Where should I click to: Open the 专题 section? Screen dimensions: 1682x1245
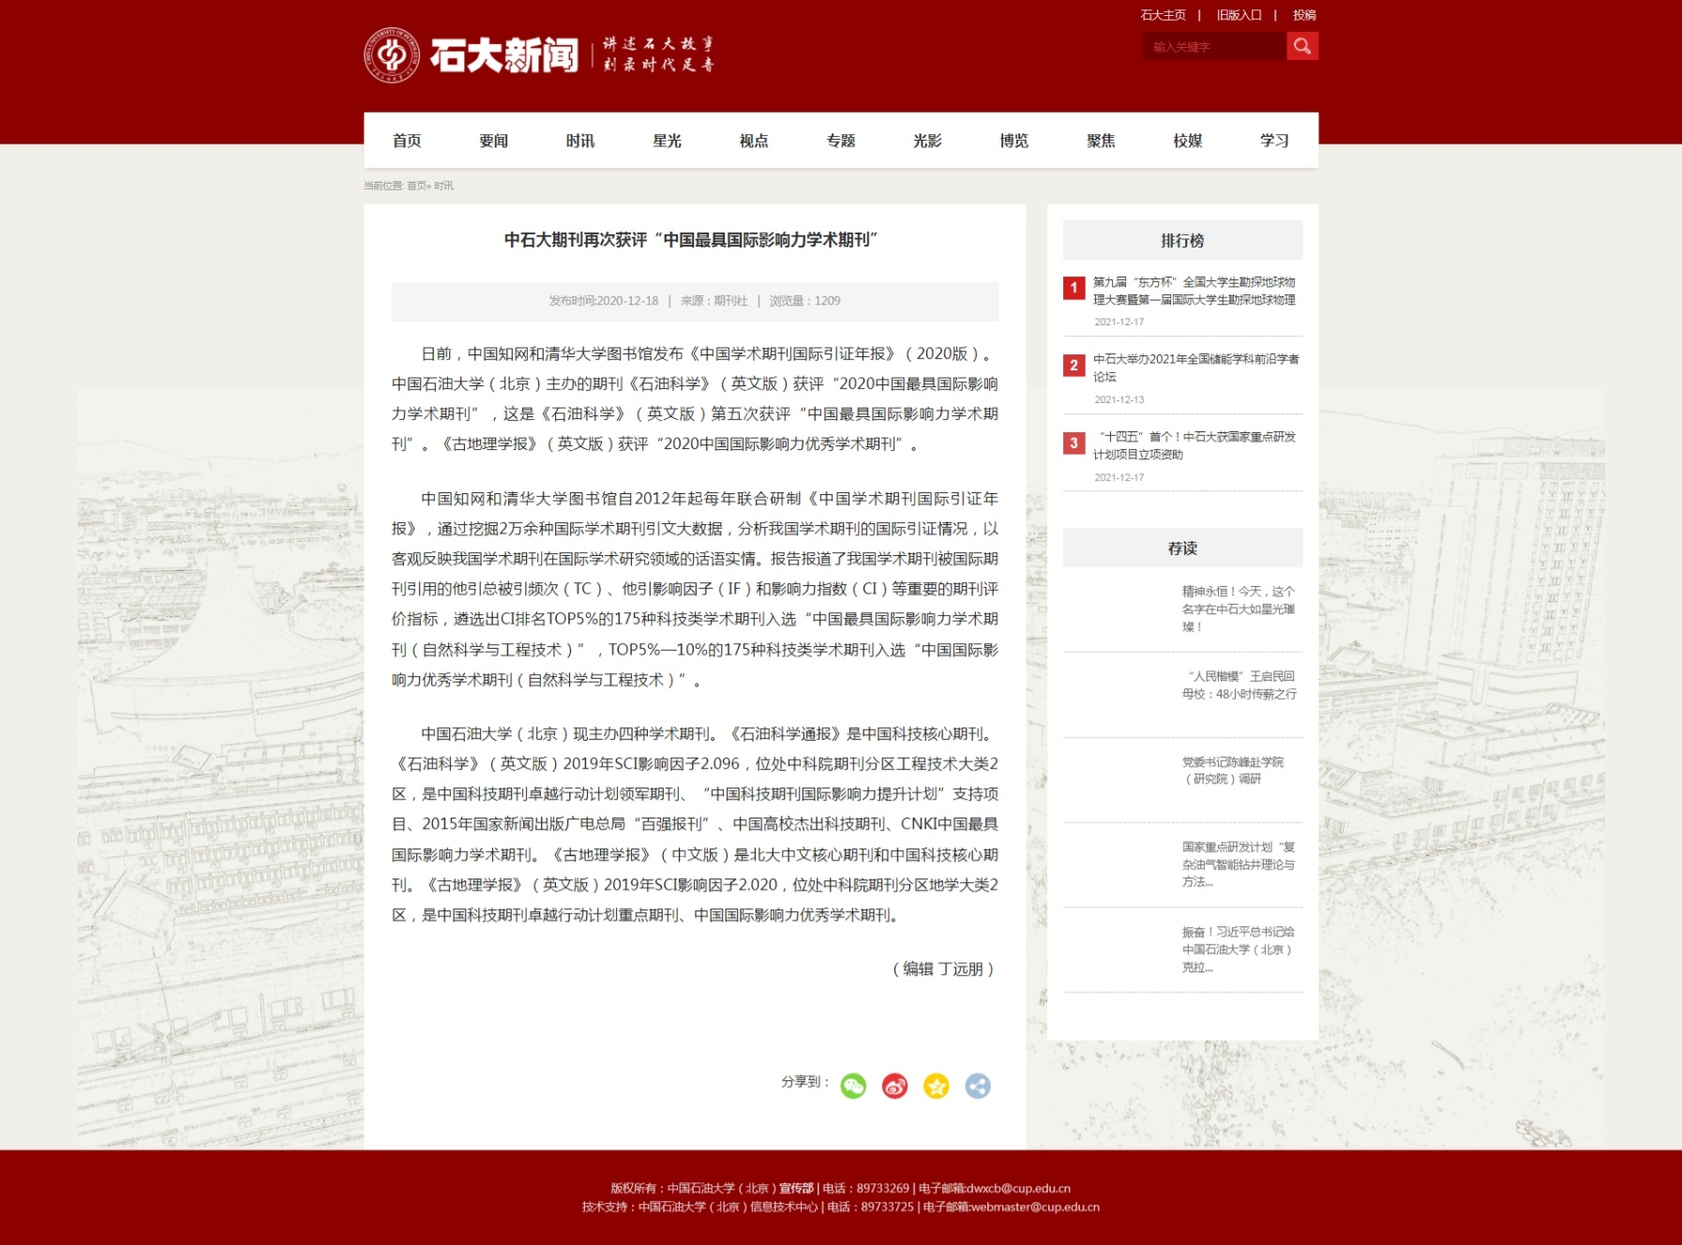click(840, 141)
